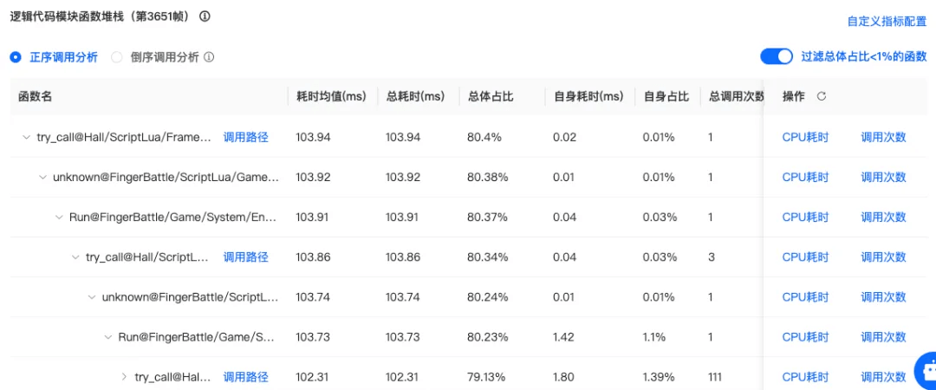Click refresh icon next to 操作 header
The height and width of the screenshot is (390, 936).
pyautogui.click(x=822, y=96)
